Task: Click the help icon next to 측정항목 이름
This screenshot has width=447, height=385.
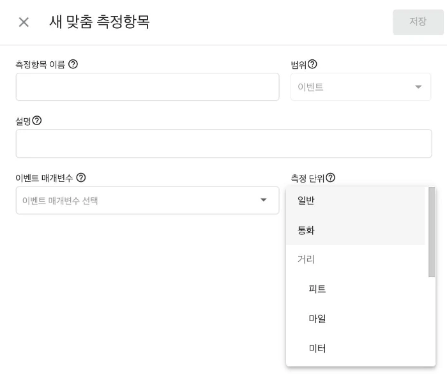Action: tap(73, 64)
